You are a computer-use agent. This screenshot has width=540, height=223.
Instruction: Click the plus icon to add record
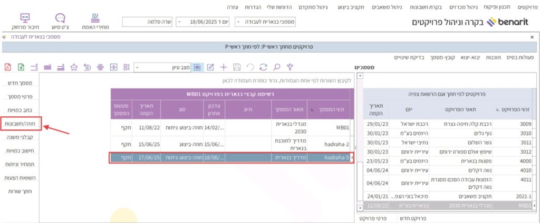pyautogui.click(x=224, y=67)
